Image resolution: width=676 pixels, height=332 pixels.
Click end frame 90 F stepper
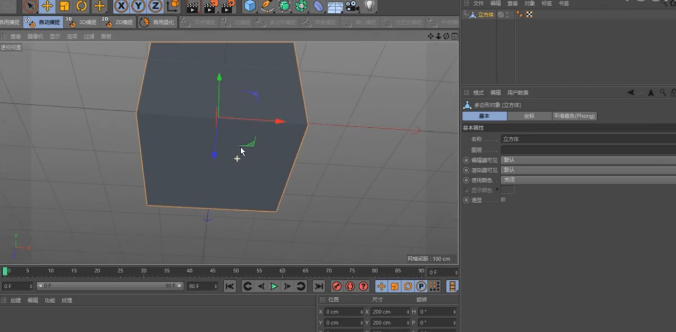point(215,286)
